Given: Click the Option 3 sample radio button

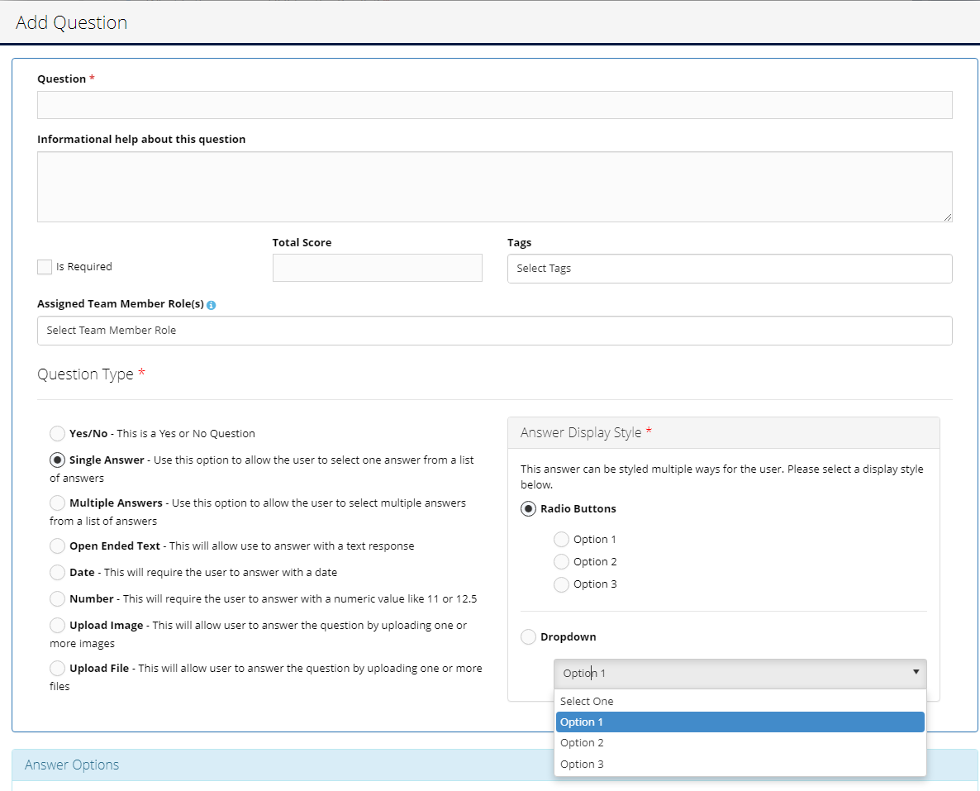Looking at the screenshot, I should (561, 584).
